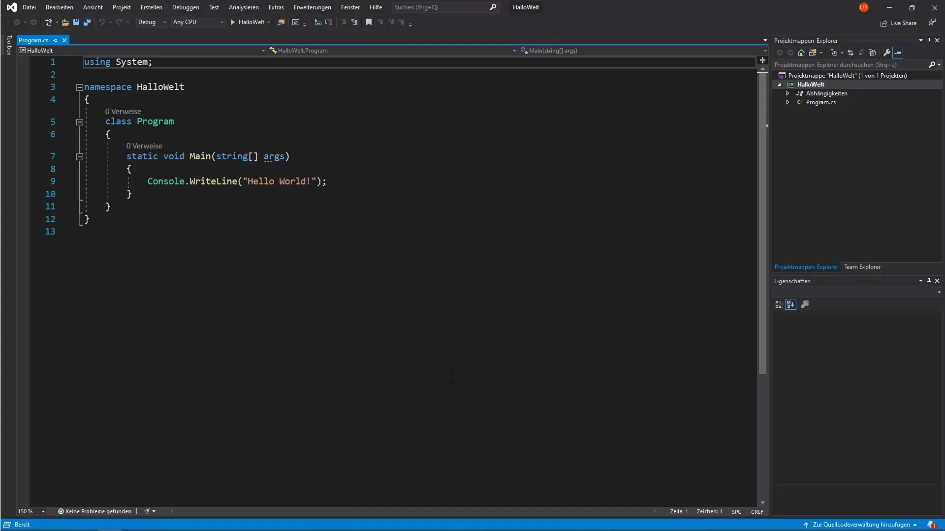Click search magnifier in Projektmappen-Explorer

932,64
